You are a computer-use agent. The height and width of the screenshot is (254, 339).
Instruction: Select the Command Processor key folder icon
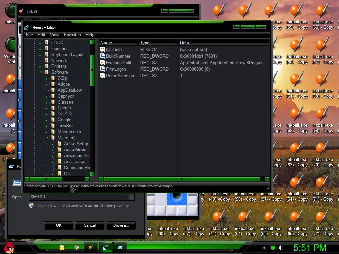[59, 167]
